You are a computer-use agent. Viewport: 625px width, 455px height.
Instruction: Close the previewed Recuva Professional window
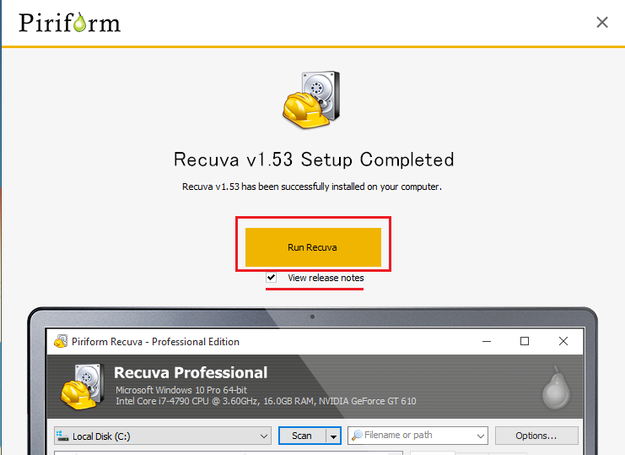pos(563,341)
